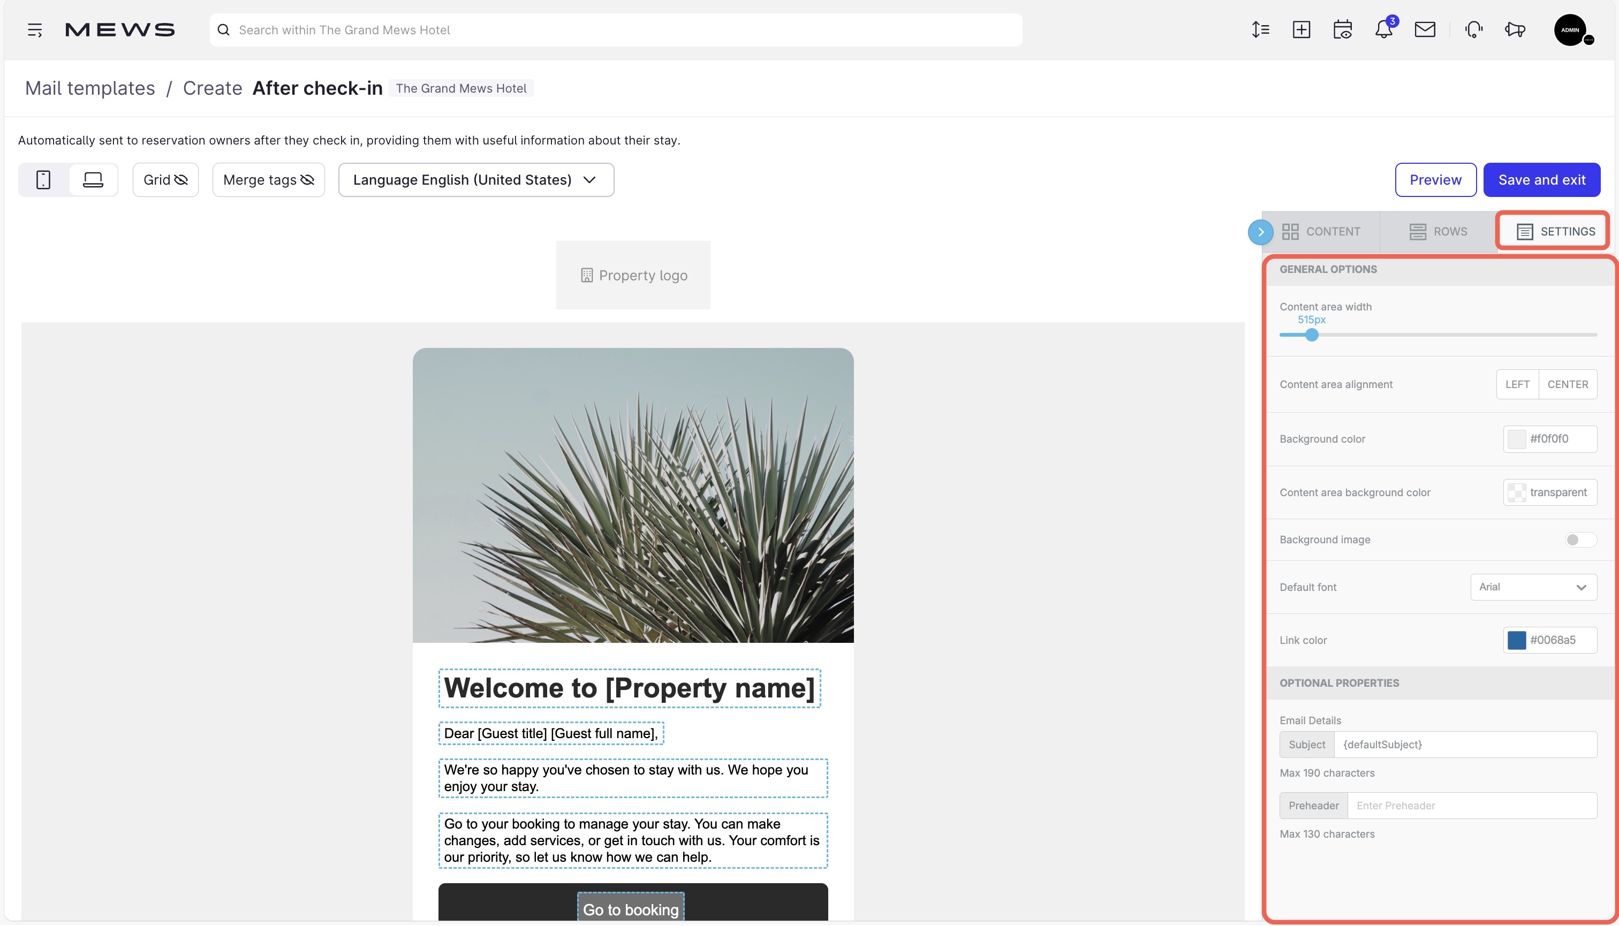Open the calendar view icon
The width and height of the screenshot is (1619, 926).
tap(1342, 30)
